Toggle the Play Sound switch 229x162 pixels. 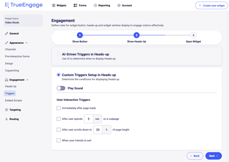click(61, 88)
